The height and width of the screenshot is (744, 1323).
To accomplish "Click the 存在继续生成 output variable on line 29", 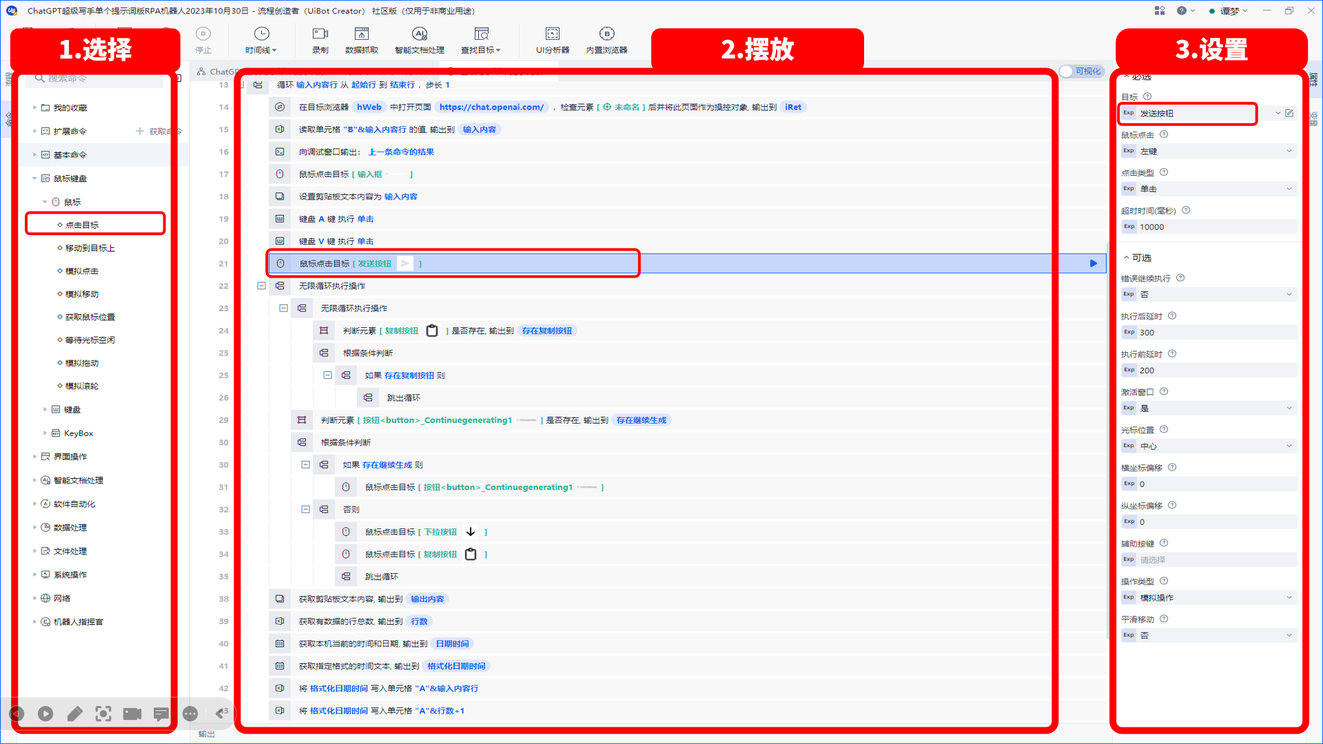I will click(x=641, y=420).
